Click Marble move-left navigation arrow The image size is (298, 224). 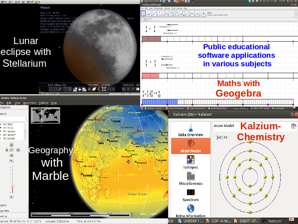tap(7, 150)
